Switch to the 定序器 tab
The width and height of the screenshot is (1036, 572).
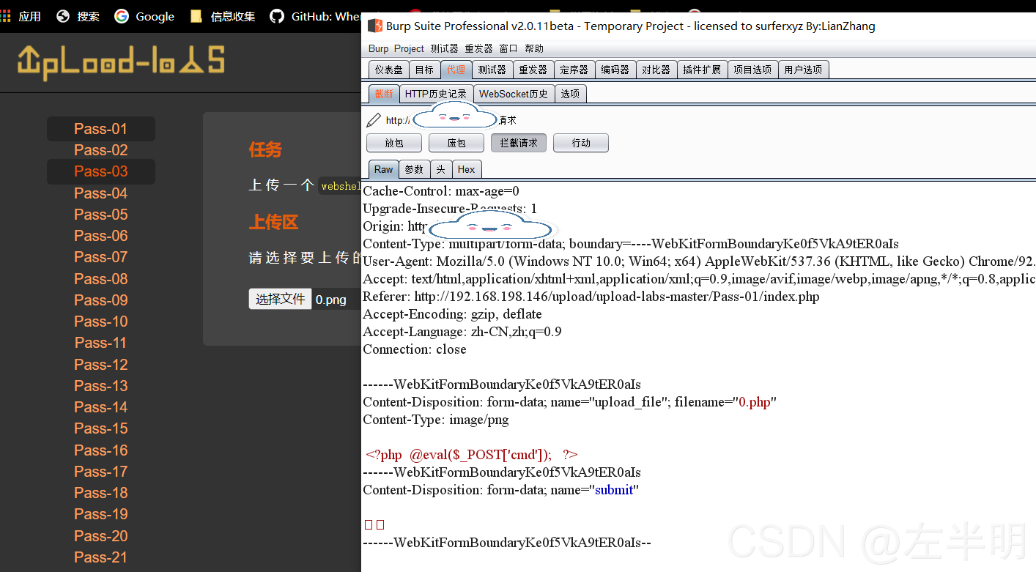click(574, 70)
